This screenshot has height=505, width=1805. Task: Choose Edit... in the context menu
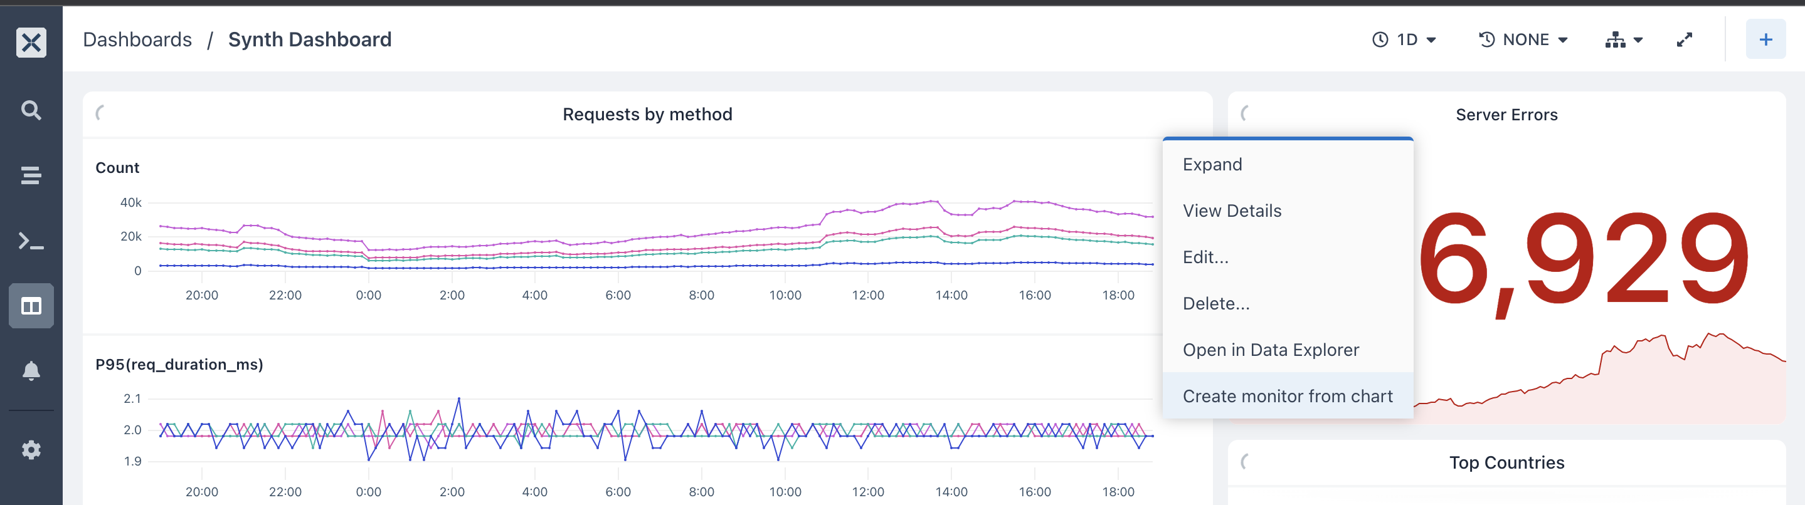(x=1205, y=257)
